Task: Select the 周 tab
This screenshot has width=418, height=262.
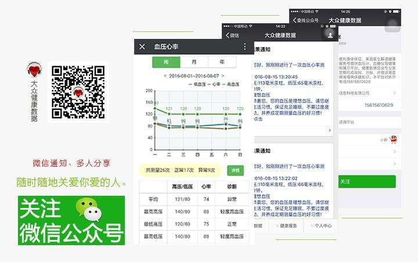Action: [166, 62]
